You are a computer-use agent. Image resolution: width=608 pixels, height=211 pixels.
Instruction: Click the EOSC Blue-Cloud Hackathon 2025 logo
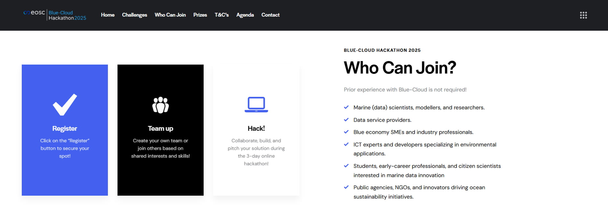tap(55, 15)
